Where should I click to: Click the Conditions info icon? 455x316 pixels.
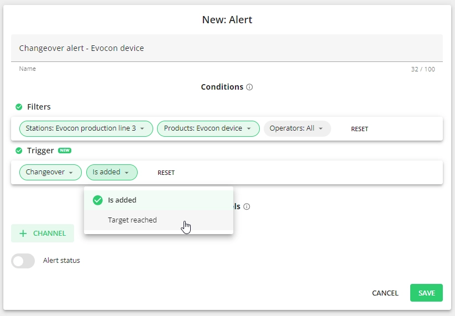[x=249, y=87]
